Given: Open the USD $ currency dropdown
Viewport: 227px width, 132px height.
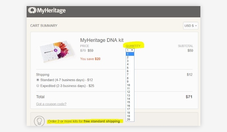Looking at the screenshot, I should 190,26.
